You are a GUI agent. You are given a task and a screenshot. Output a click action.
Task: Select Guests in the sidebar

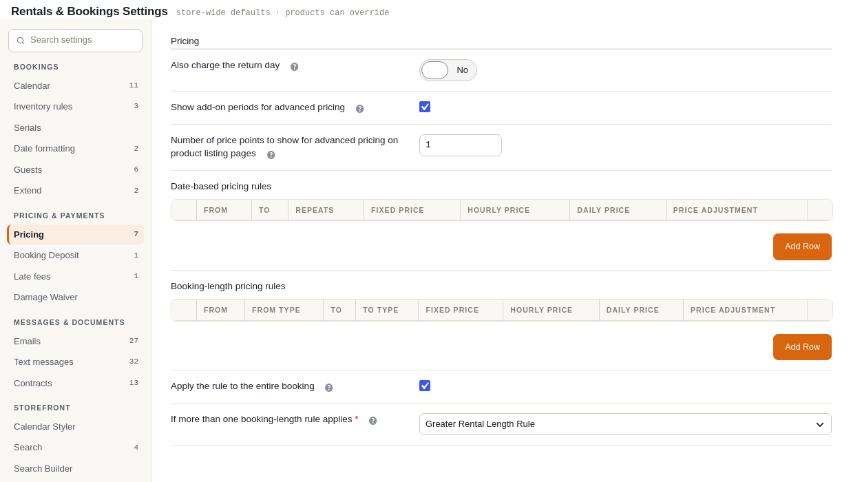click(76, 170)
